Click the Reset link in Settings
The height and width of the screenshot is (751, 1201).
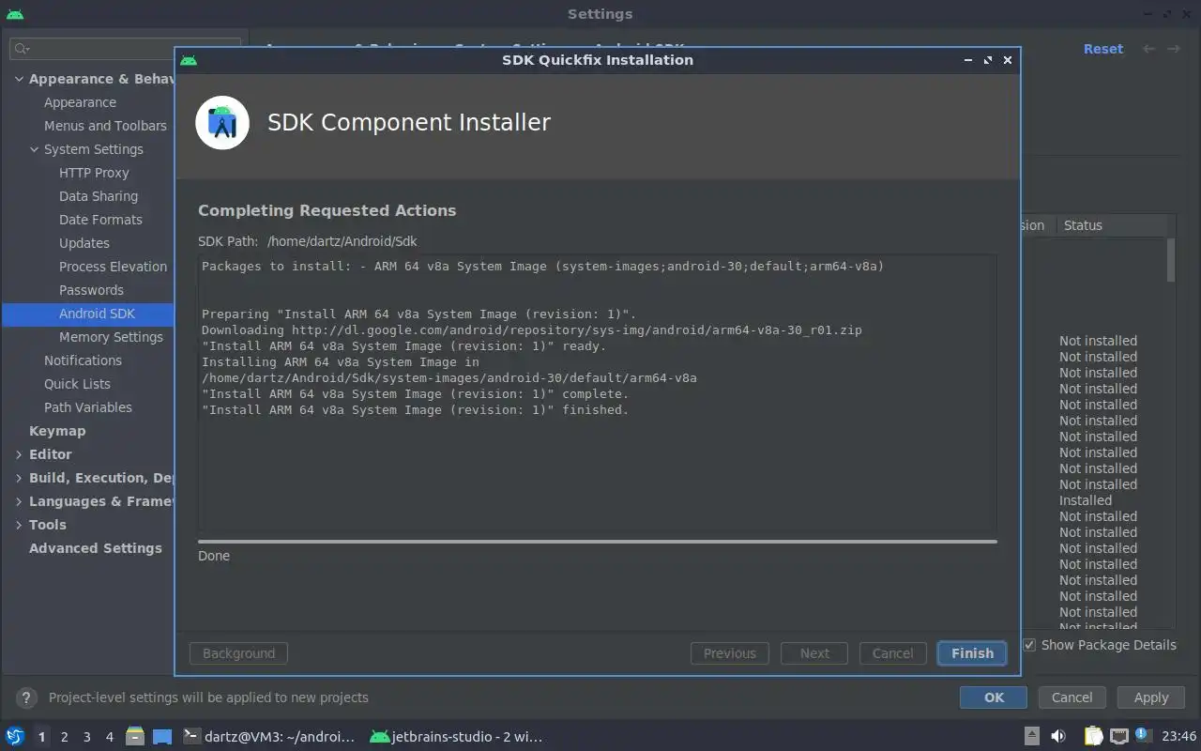point(1103,49)
